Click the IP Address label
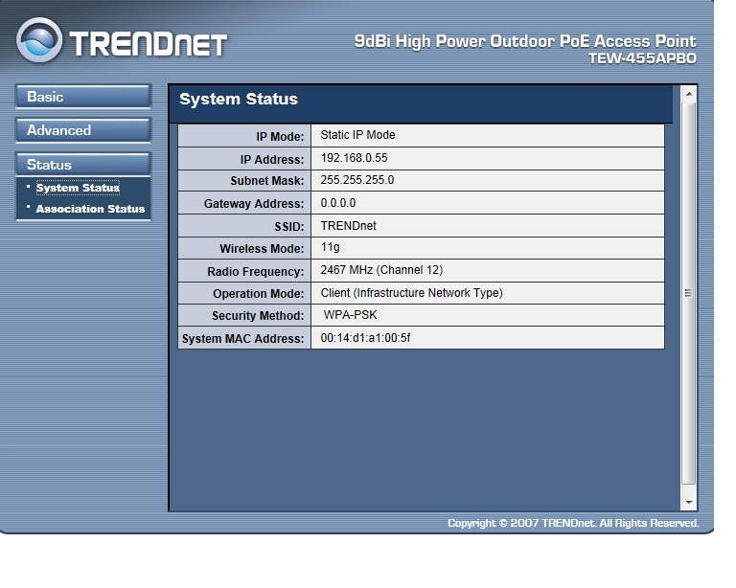 click(x=272, y=160)
